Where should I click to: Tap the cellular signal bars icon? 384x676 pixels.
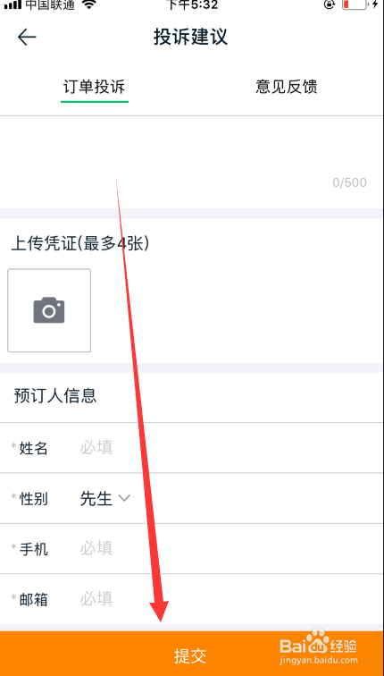(12, 5)
